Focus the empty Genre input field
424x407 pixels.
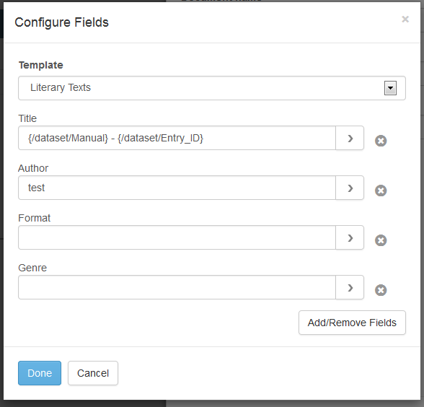click(x=177, y=287)
